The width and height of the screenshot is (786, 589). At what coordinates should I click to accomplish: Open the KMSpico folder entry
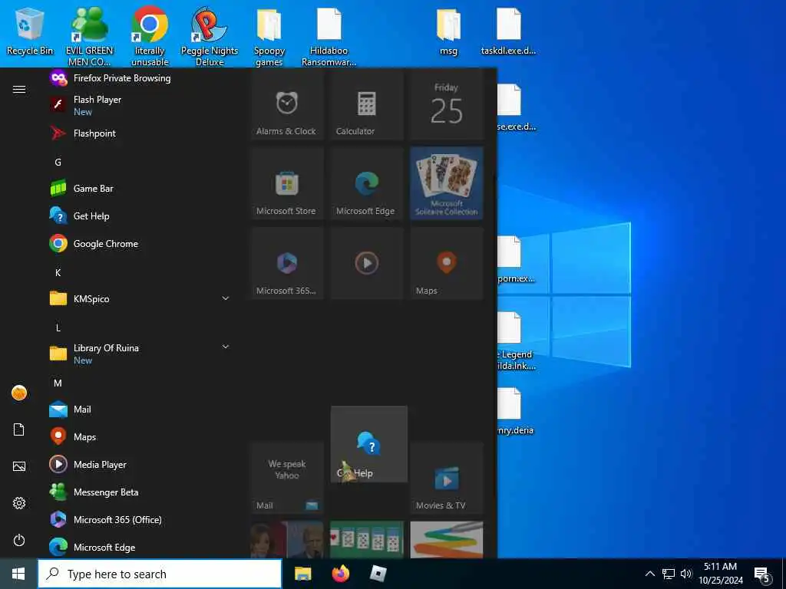tap(139, 298)
